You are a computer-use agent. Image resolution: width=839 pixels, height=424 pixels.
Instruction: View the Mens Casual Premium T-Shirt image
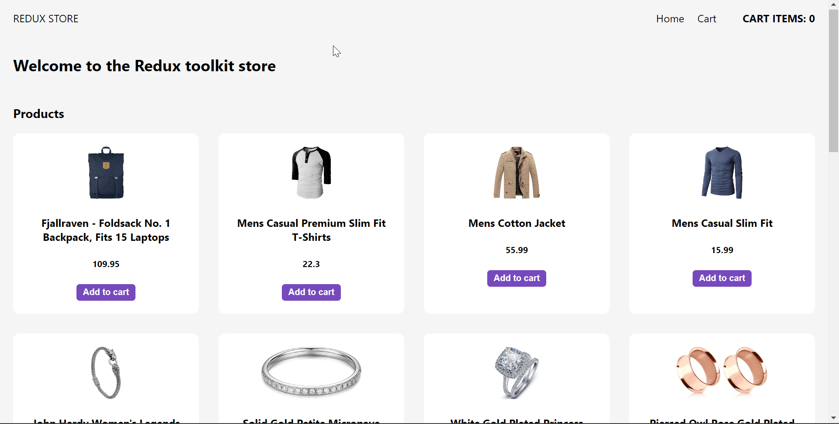click(x=311, y=173)
